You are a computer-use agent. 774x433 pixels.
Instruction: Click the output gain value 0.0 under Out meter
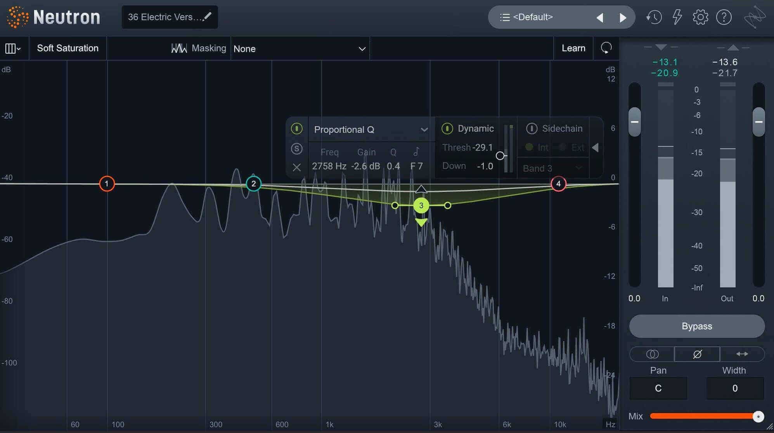758,299
